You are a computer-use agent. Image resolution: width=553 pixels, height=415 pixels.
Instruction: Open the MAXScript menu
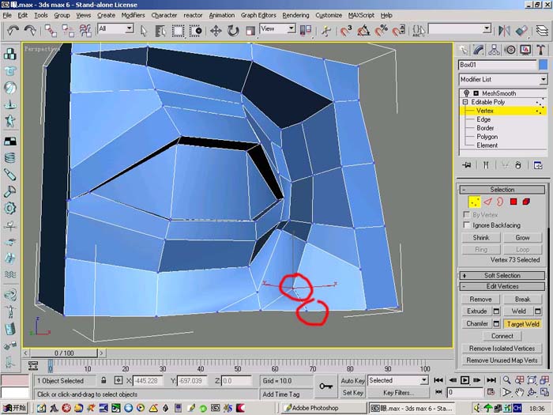361,15
